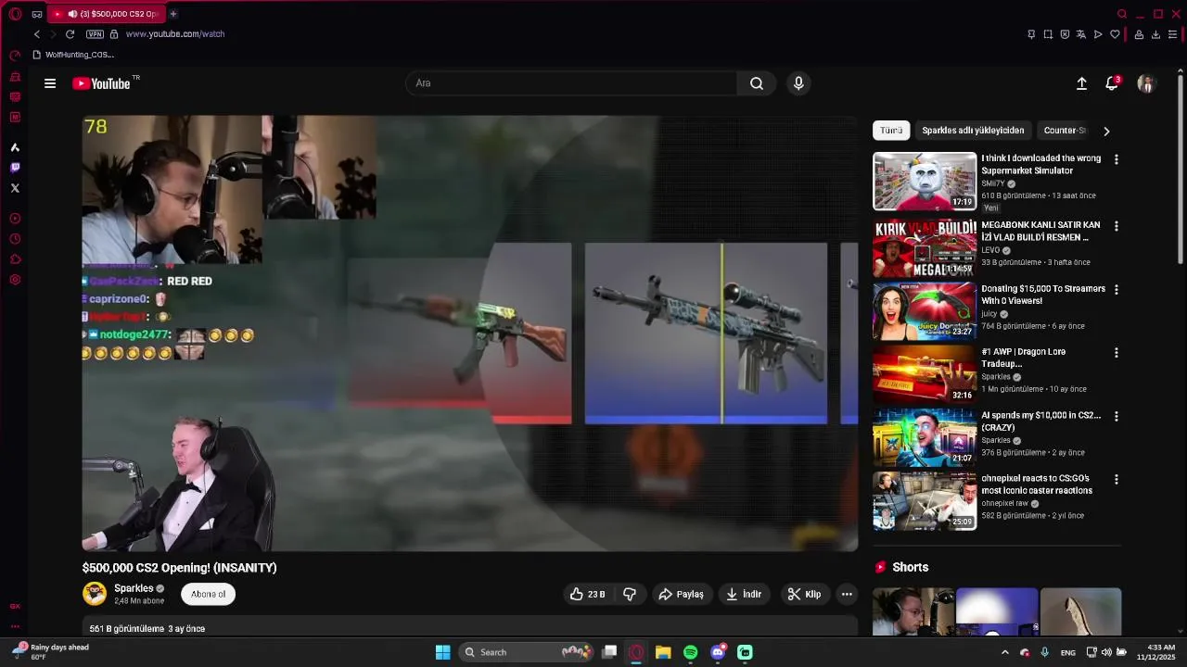This screenshot has width=1187, height=667.
Task: Click the pin icon in browser toolbar
Action: tap(1031, 34)
